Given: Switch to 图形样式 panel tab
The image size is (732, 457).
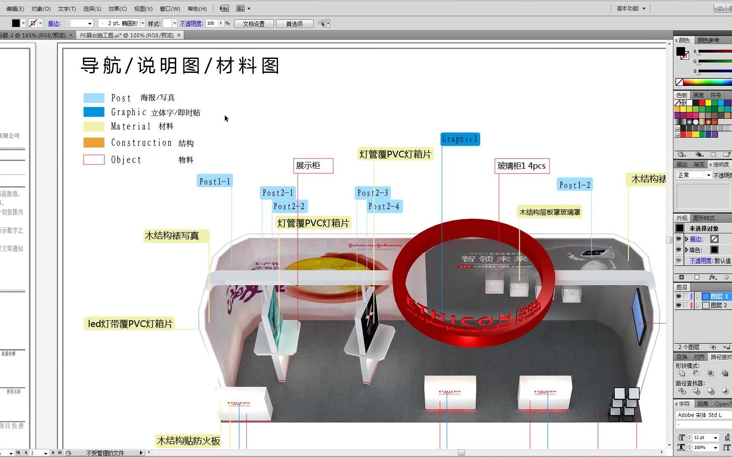Looking at the screenshot, I should [x=704, y=218].
